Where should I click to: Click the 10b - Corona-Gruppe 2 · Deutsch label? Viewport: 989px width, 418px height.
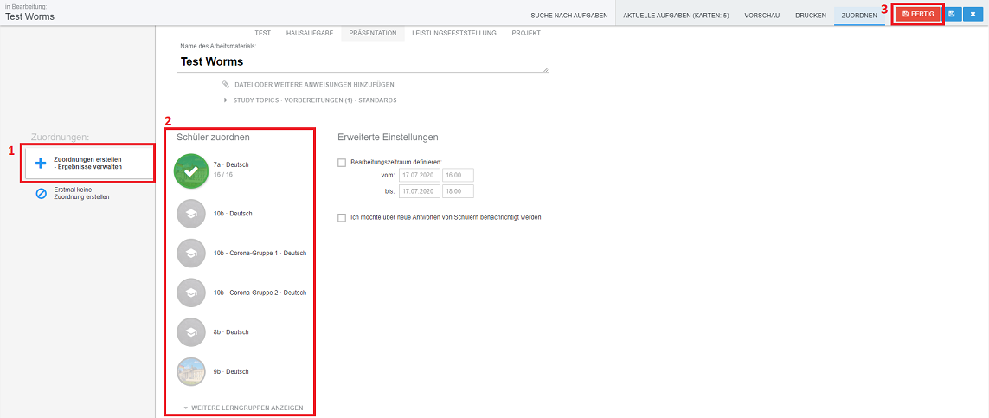260,293
